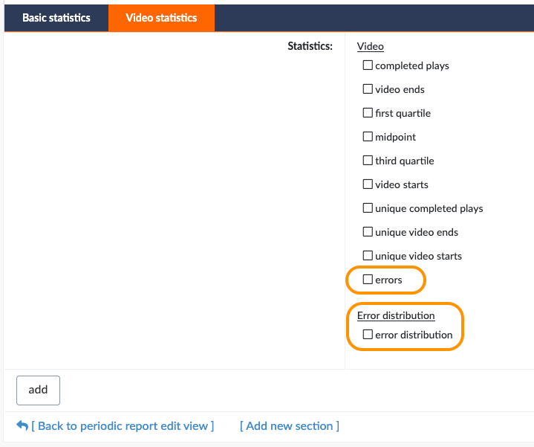
Task: Open Back to periodic report edit view
Action: (123, 426)
